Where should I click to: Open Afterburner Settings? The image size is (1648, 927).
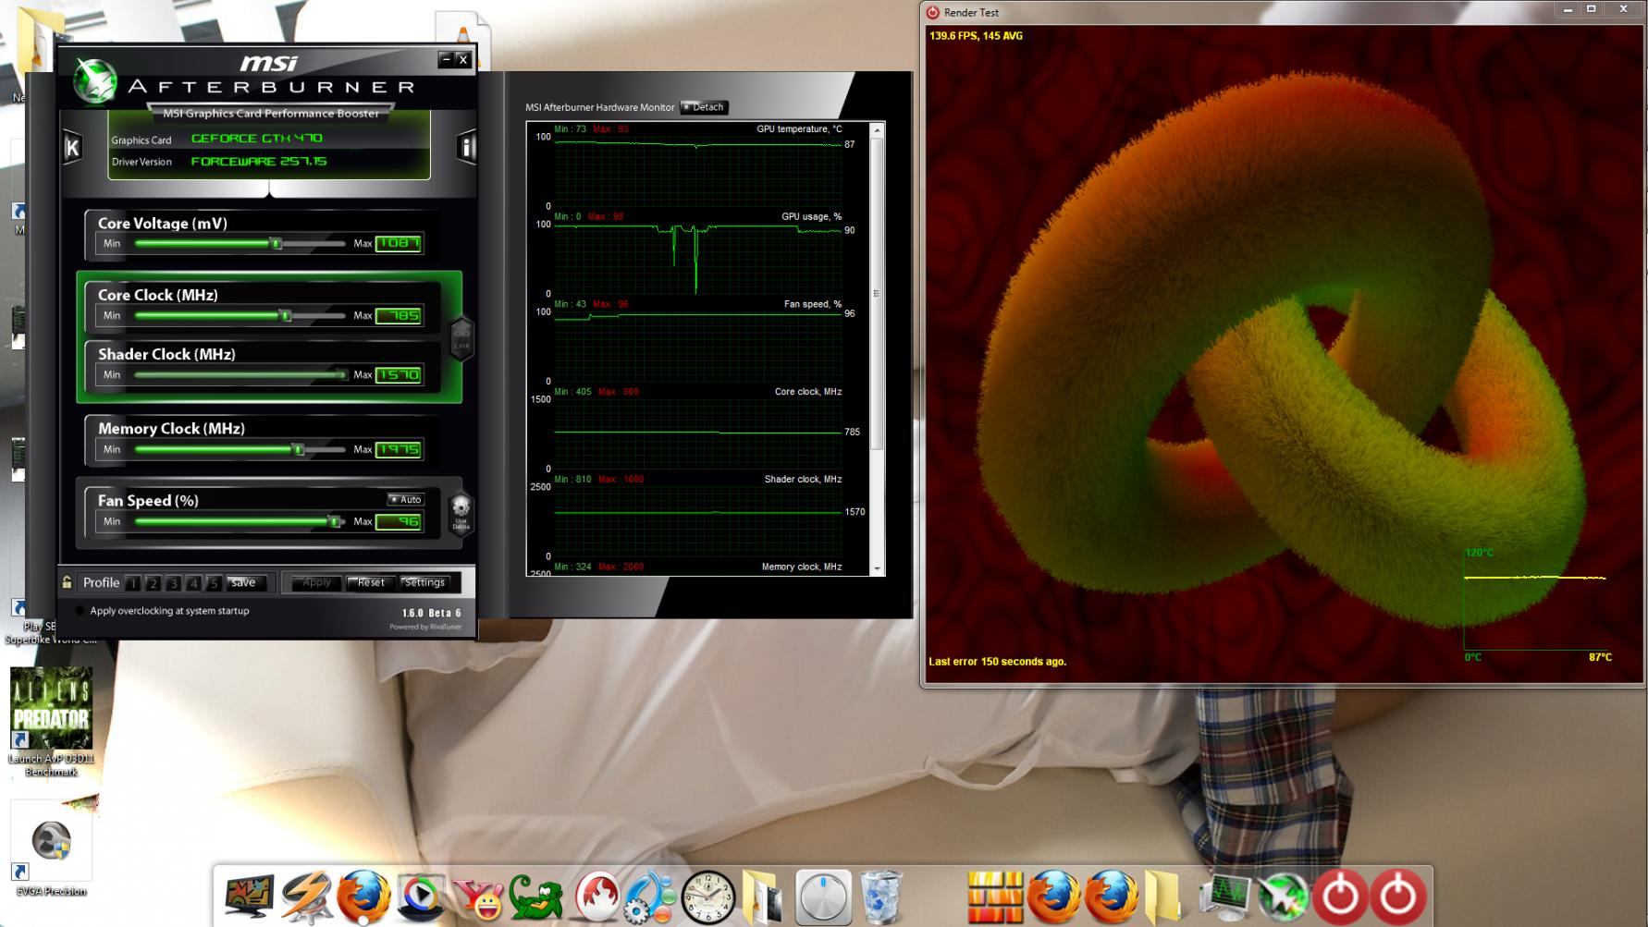click(x=424, y=583)
